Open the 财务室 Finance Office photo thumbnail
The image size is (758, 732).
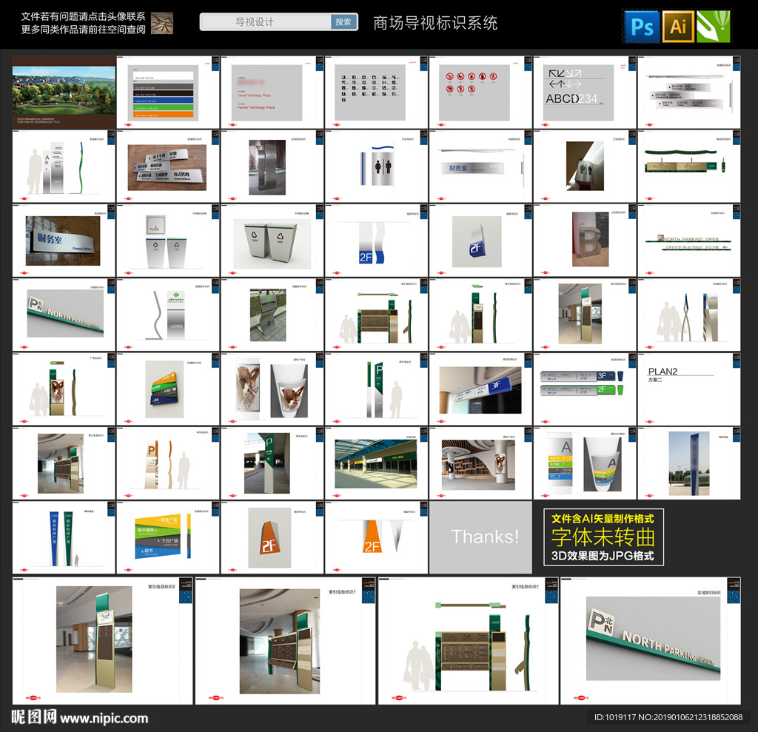pyautogui.click(x=64, y=241)
